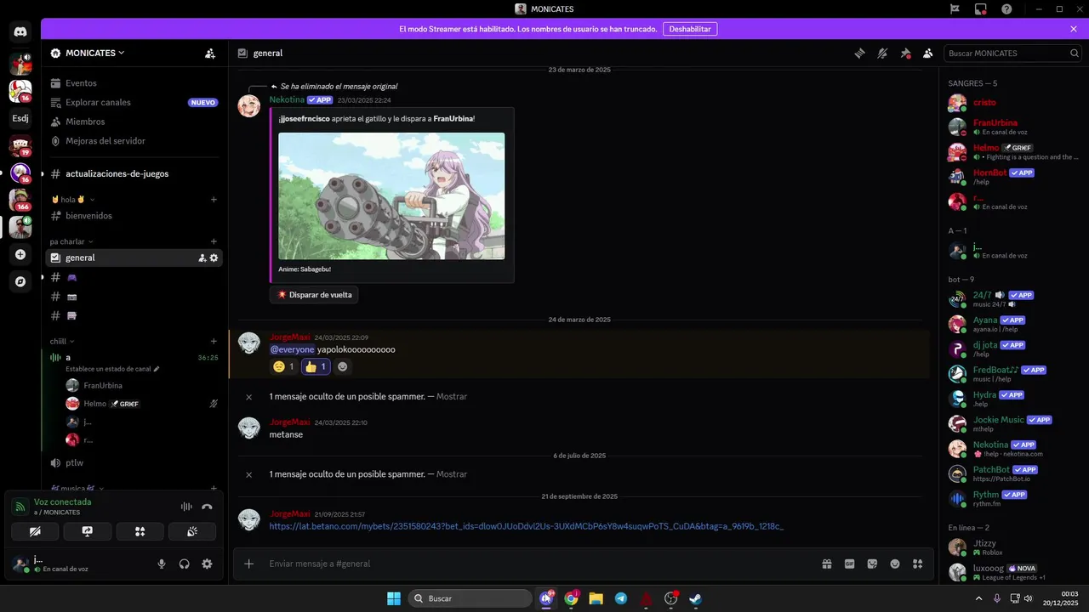Image resolution: width=1089 pixels, height=612 pixels.
Task: Collapse the pa charlar category
Action: point(71,241)
